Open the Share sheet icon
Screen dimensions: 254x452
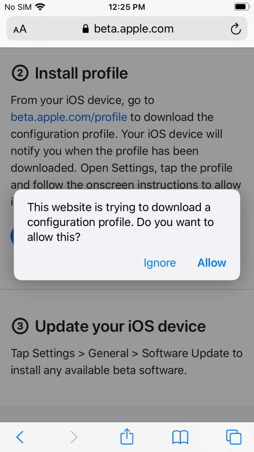coord(127,437)
